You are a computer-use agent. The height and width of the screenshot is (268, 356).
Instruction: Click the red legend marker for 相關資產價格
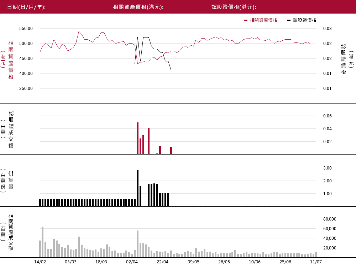click(x=245, y=20)
